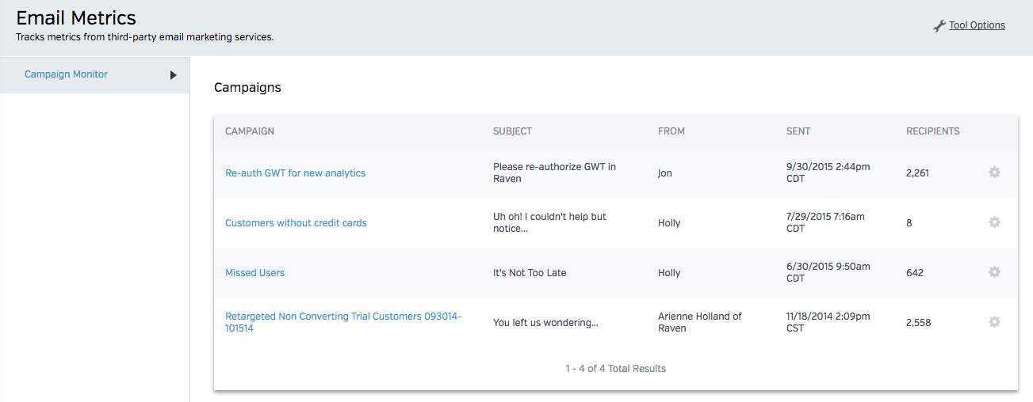
Task: Click the SUBJECT column header
Action: [512, 131]
